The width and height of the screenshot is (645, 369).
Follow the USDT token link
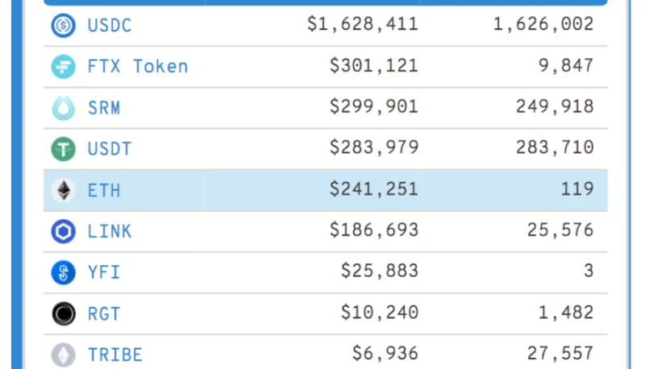coord(110,149)
